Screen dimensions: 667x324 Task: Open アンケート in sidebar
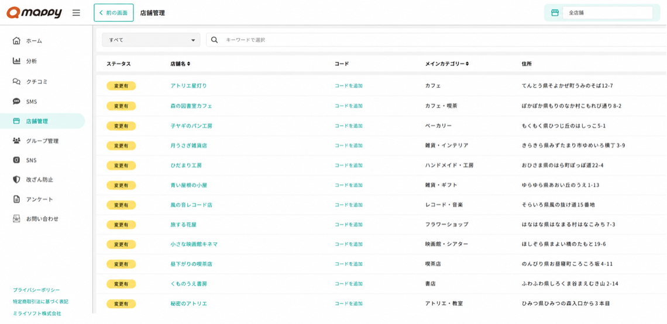(40, 199)
